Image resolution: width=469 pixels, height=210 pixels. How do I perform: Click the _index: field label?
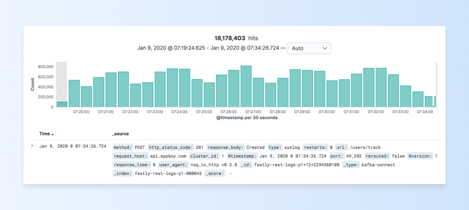pyautogui.click(x=123, y=173)
